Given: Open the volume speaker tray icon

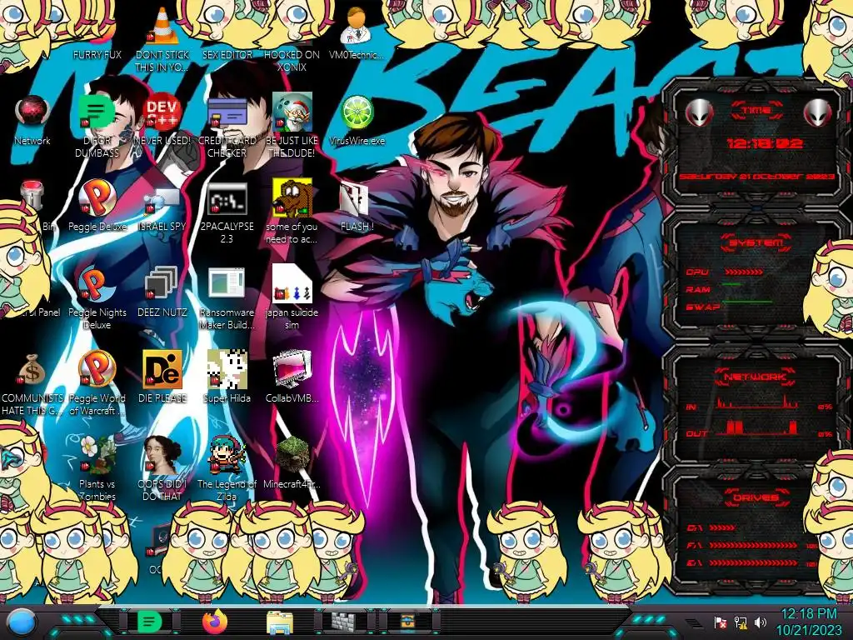Looking at the screenshot, I should (x=761, y=622).
